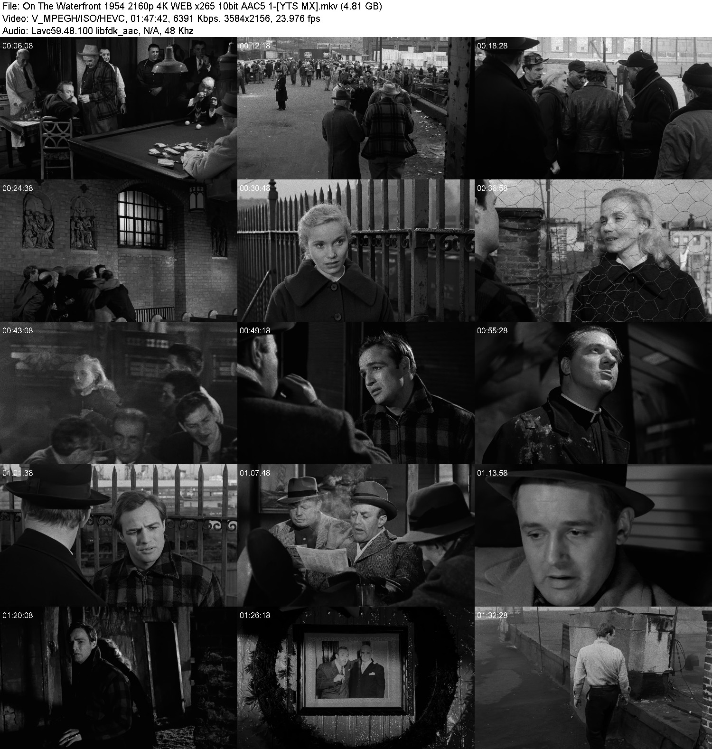Click the 'Video: V_MPEGH/ISO/HEVC' info line

[x=161, y=19]
